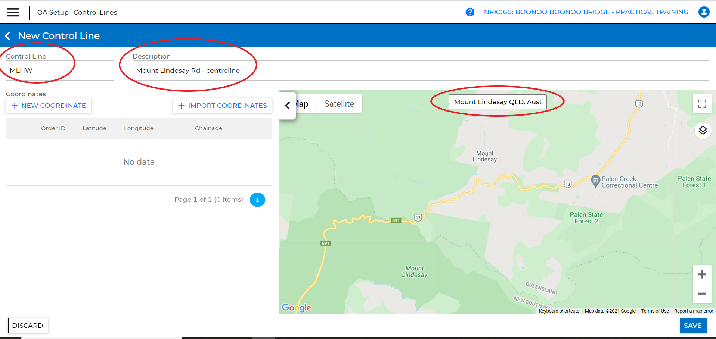Open the user account profile icon
Viewport: 716px width, 339px height.
(704, 12)
